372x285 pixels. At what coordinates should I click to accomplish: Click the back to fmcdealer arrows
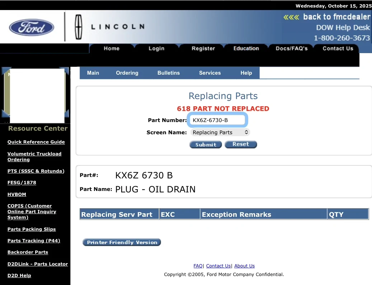point(291,17)
